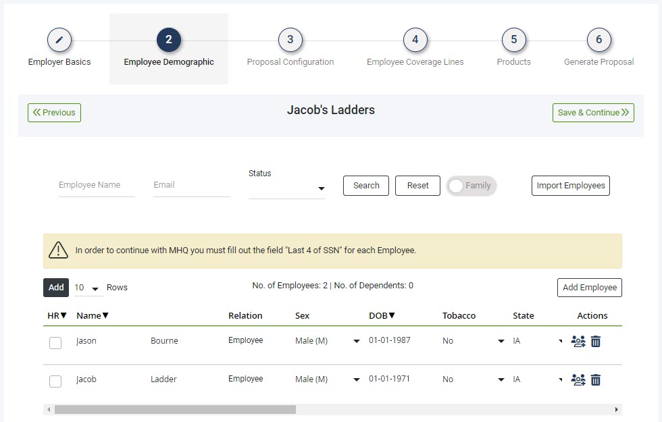Click last name Bourne cell

point(164,341)
